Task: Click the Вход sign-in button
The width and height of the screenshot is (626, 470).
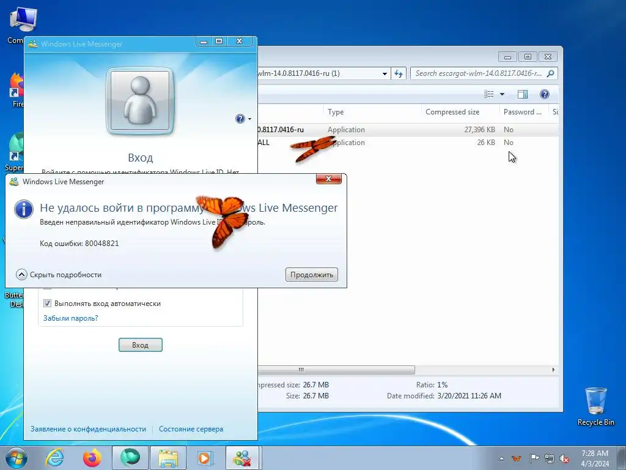Action: (x=140, y=345)
